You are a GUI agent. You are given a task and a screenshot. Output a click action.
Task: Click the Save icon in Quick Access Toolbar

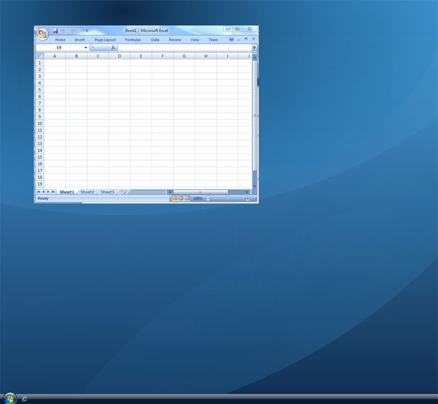(55, 31)
